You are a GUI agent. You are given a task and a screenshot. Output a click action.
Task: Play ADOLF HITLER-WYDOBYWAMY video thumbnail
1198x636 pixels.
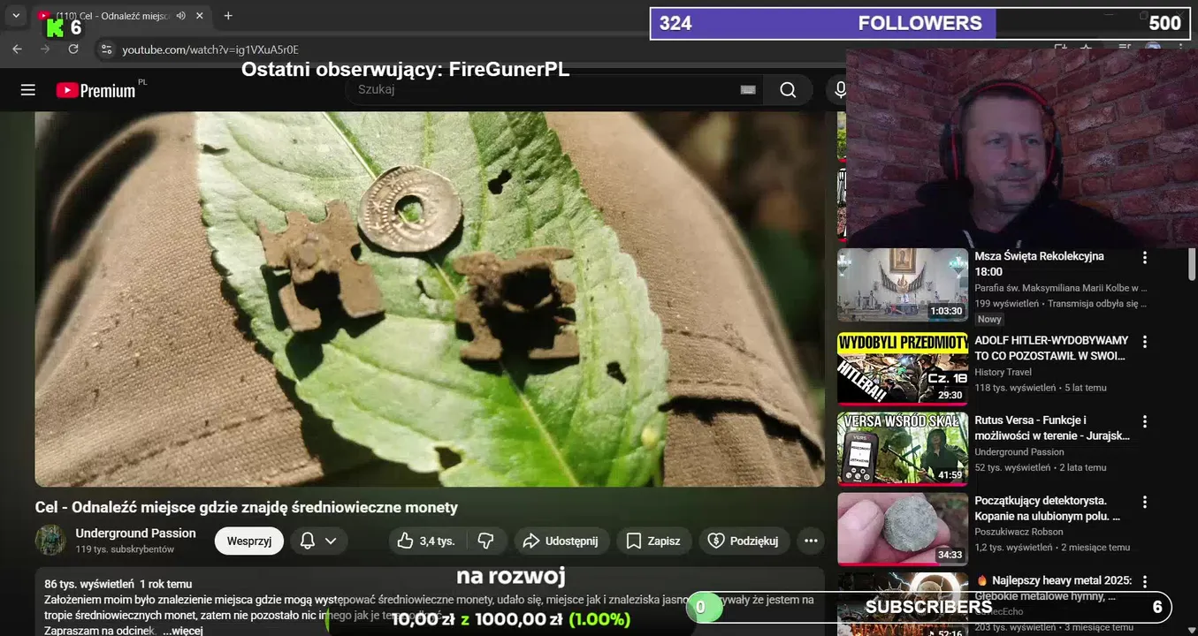(x=903, y=368)
